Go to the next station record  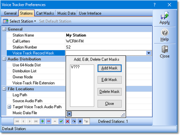30,121
